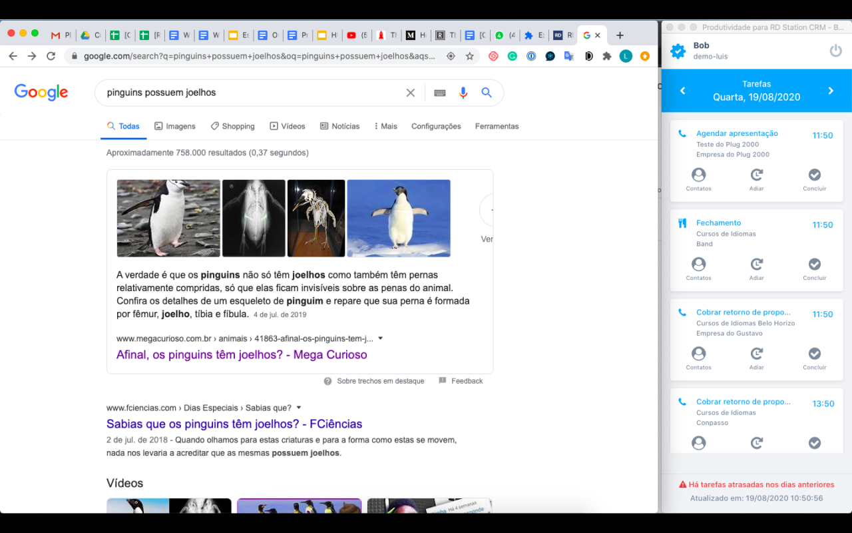Image resolution: width=852 pixels, height=533 pixels.
Task: Click Adiar on Agendar apresentação task
Action: [x=757, y=179]
